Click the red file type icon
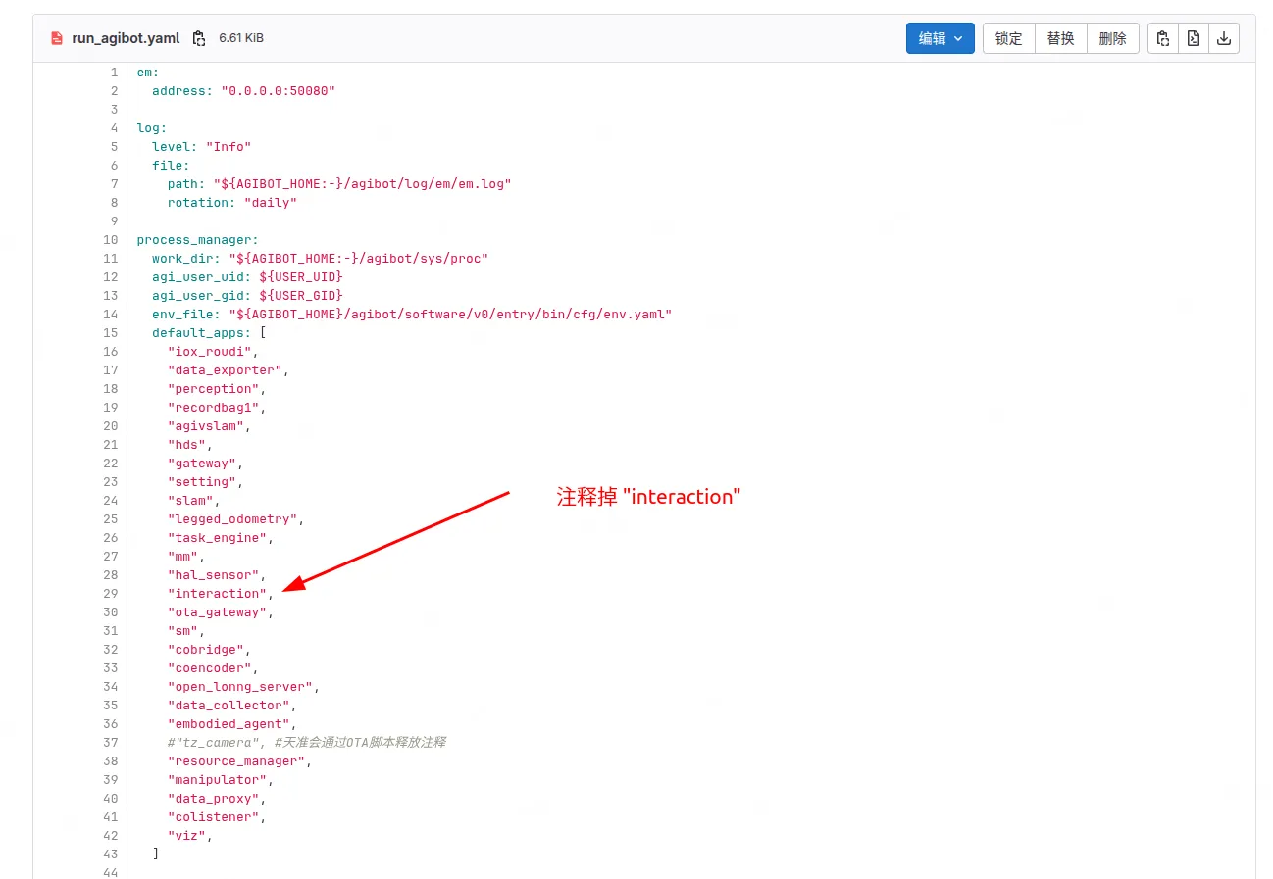 pos(57,38)
